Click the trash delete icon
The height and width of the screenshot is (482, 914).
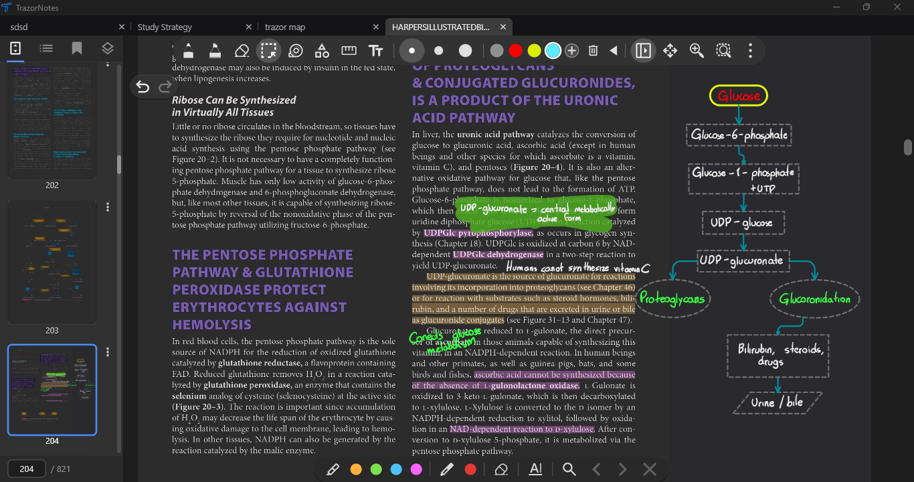tap(593, 50)
